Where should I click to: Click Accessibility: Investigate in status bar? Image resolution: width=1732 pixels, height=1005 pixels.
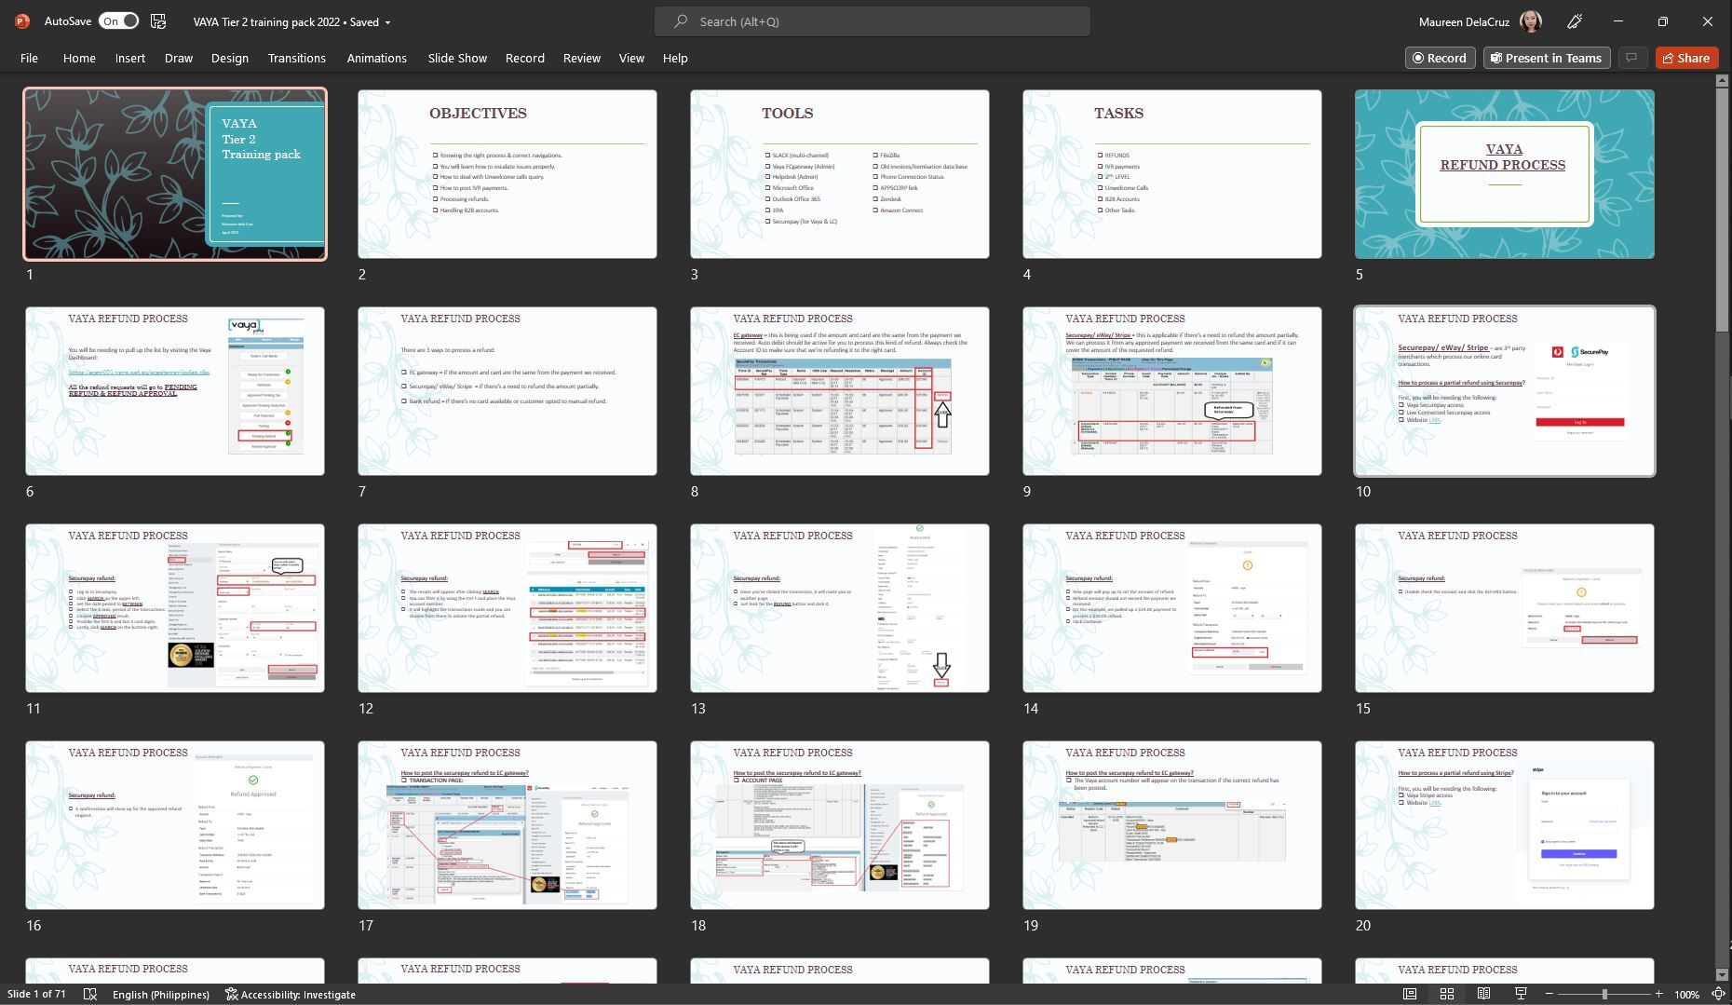pyautogui.click(x=291, y=994)
